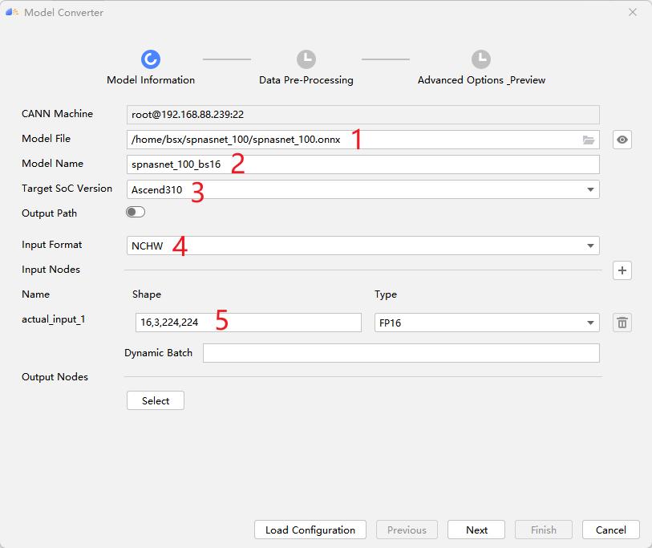Click the Advanced Options _Preview clock icon
652x548 pixels.
480,57
